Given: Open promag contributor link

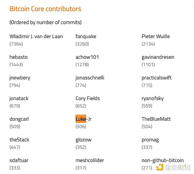Looking at the screenshot, I should (x=150, y=140).
